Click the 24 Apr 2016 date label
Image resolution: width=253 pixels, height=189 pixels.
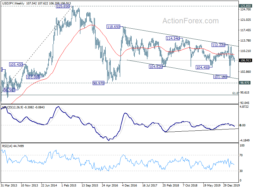[x=110, y=185]
